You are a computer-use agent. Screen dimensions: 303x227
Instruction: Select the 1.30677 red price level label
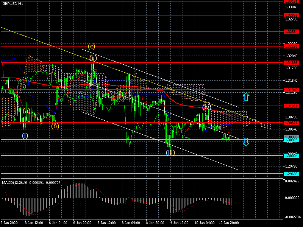[x=291, y=123]
